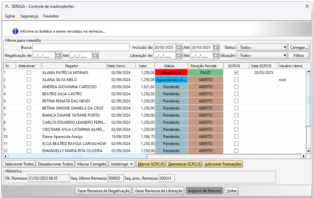Click the blue information icon

coord(15,31)
